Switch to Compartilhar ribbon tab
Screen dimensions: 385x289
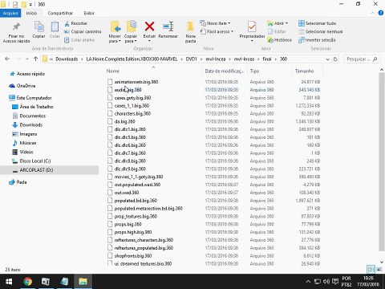click(60, 13)
